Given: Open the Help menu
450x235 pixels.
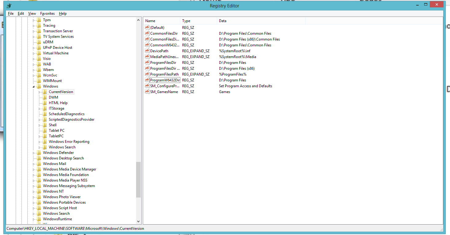Looking at the screenshot, I should pyautogui.click(x=63, y=14).
